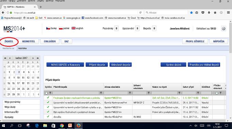Open Kontakty in sidebar
The height and width of the screenshot is (129, 232).
(x=21, y=117)
